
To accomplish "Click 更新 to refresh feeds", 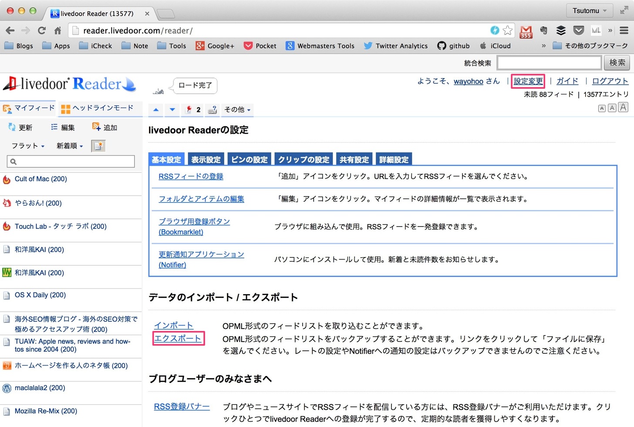I will coord(20,127).
